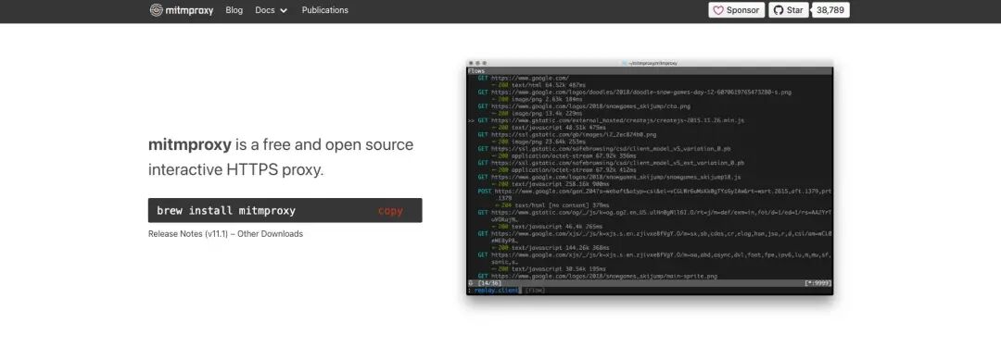Click the Sponsor heart icon
The height and width of the screenshot is (347, 1001).
(718, 10)
